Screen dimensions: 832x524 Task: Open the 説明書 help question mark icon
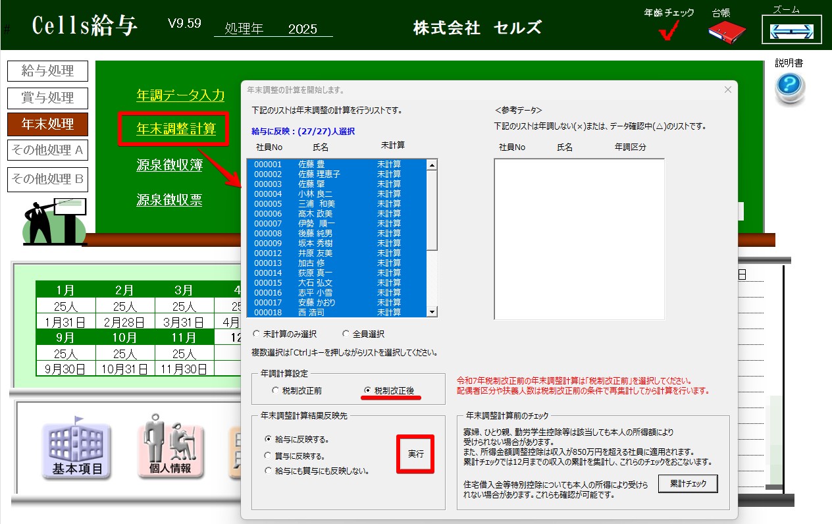point(789,86)
